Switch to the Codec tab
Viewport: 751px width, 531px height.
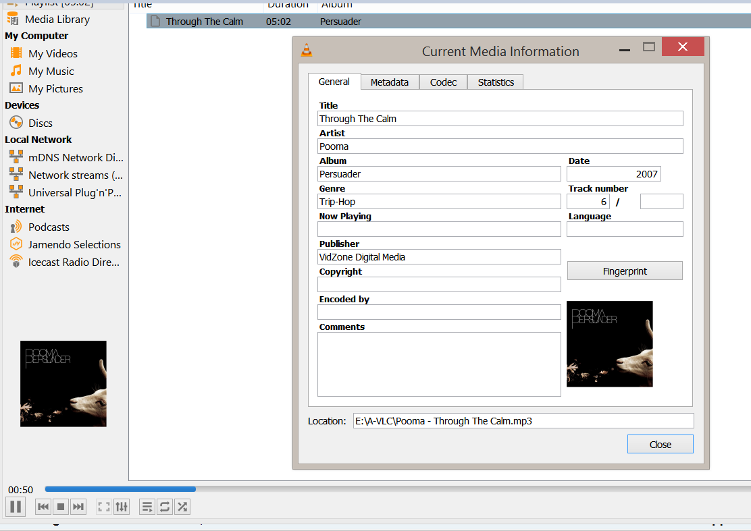coord(443,82)
